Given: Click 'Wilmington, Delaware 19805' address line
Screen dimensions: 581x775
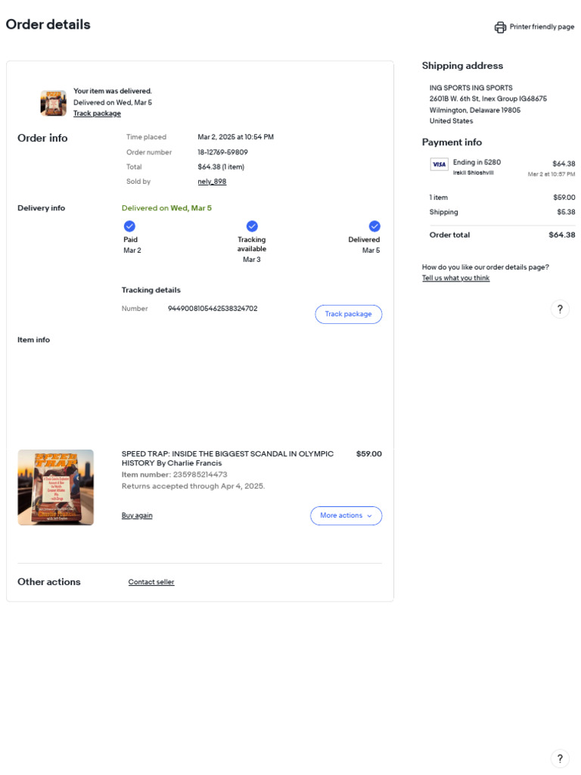Looking at the screenshot, I should (475, 110).
